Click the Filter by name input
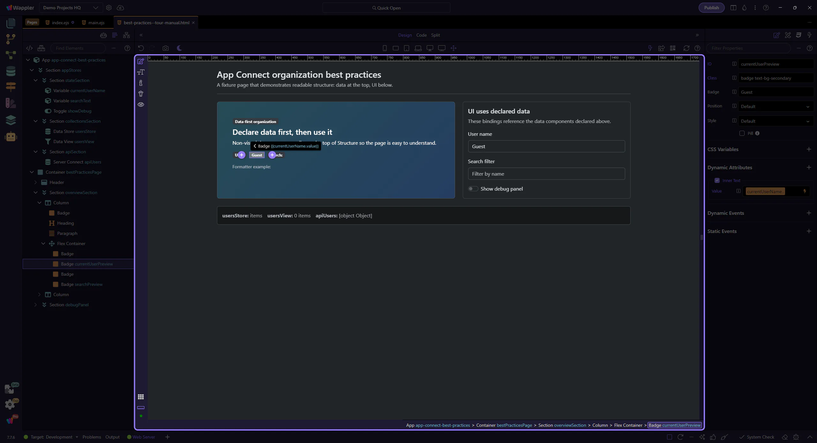The width and height of the screenshot is (817, 443). pyautogui.click(x=546, y=174)
